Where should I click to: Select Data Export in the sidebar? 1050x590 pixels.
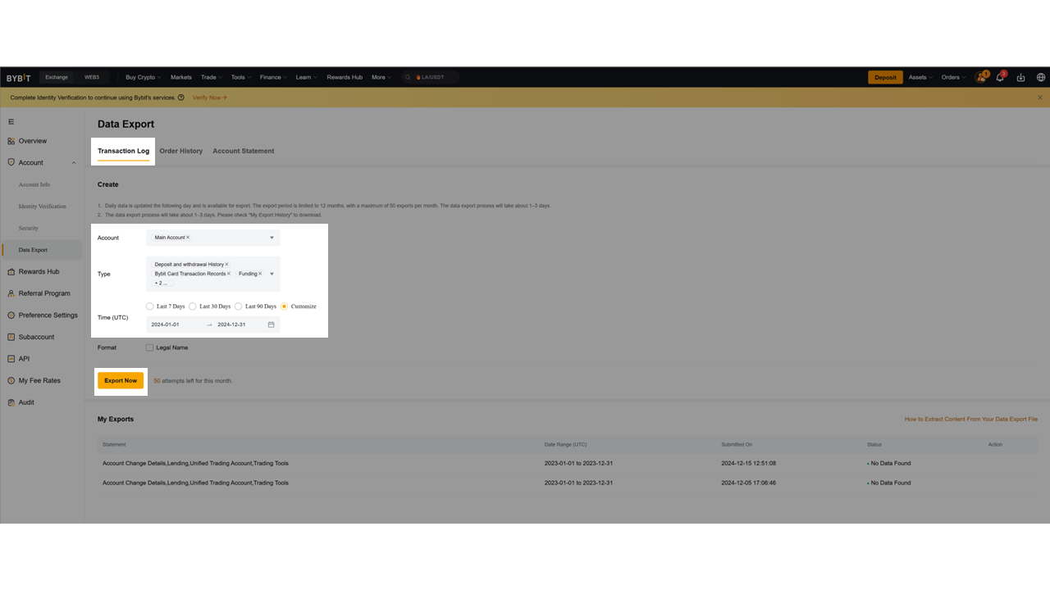[41, 250]
